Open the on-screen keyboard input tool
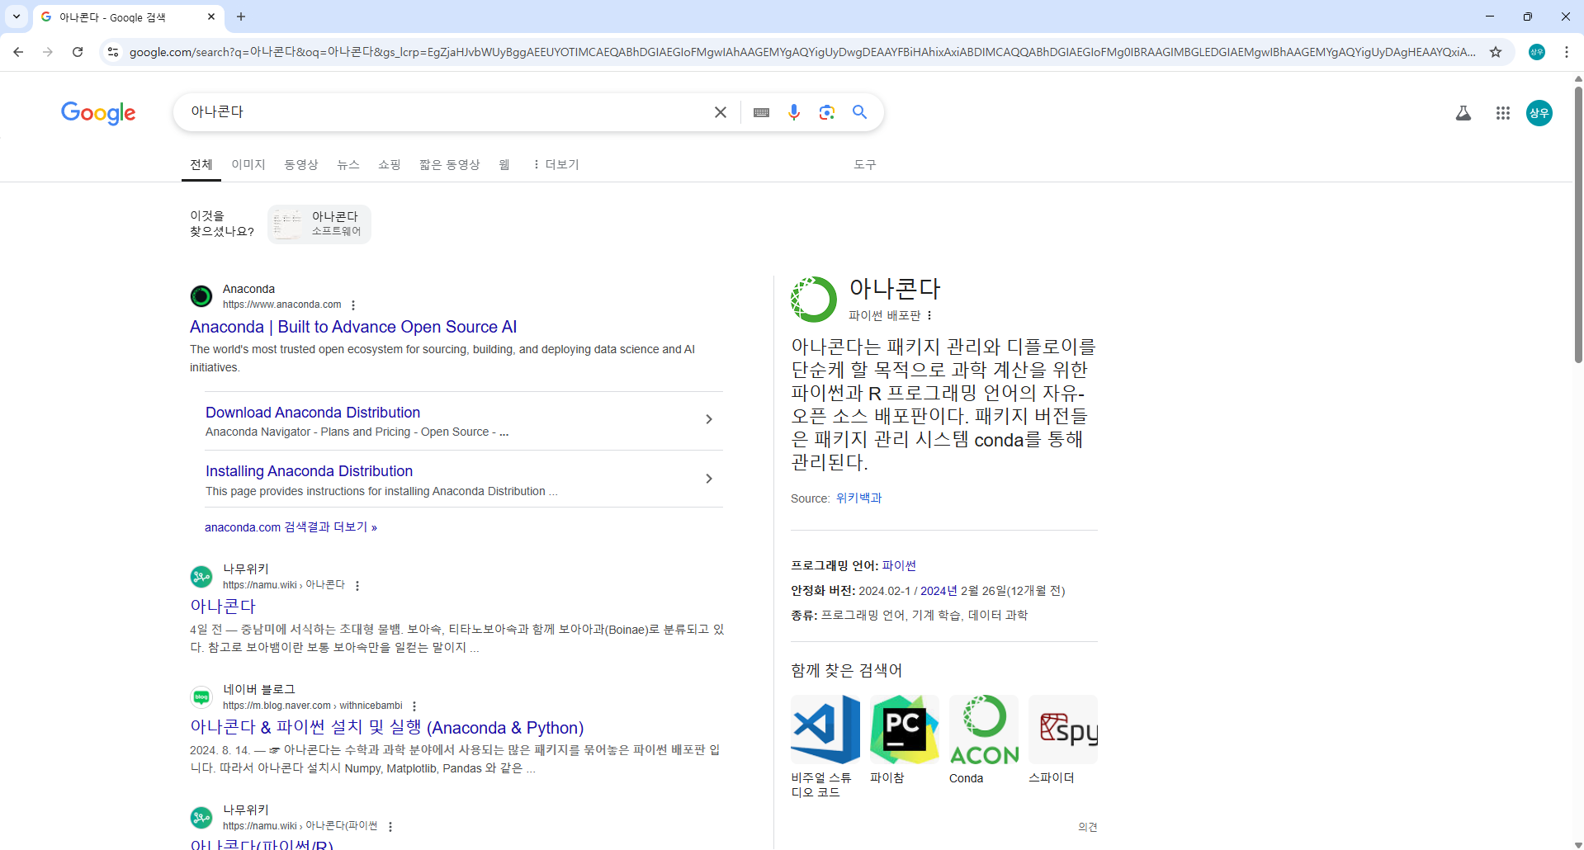 coord(761,112)
